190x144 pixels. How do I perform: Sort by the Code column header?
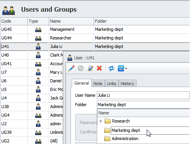[14, 21]
